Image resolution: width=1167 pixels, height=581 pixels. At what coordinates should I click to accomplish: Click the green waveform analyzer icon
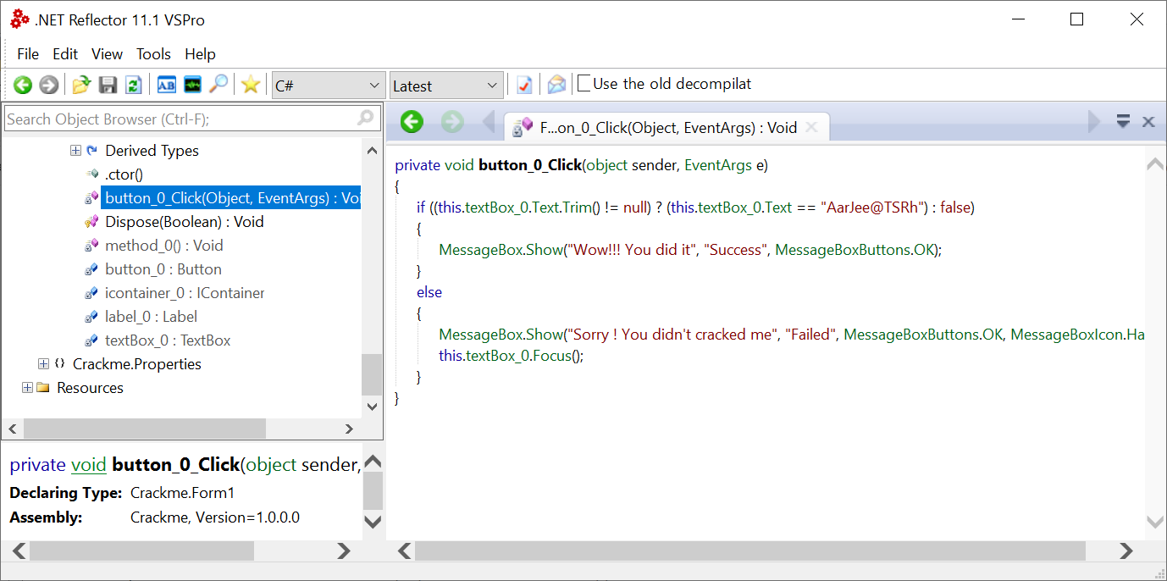click(193, 85)
